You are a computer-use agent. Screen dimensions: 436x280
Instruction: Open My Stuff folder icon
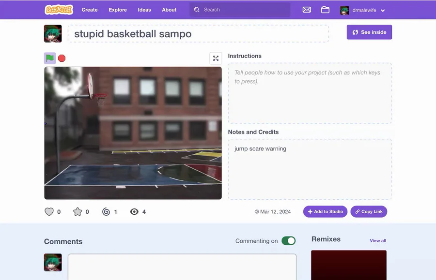pos(325,10)
